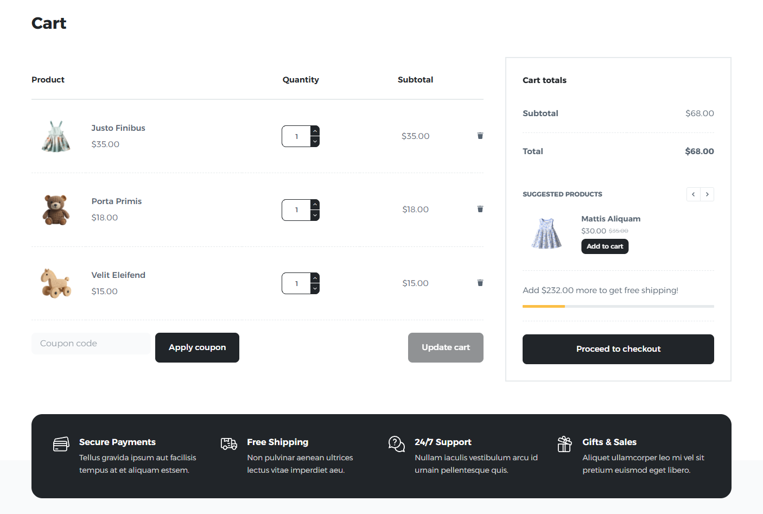
Task: Delete Justo Finibus from the cart
Action: coord(480,136)
